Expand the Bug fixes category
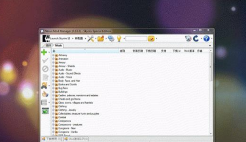 53,88
